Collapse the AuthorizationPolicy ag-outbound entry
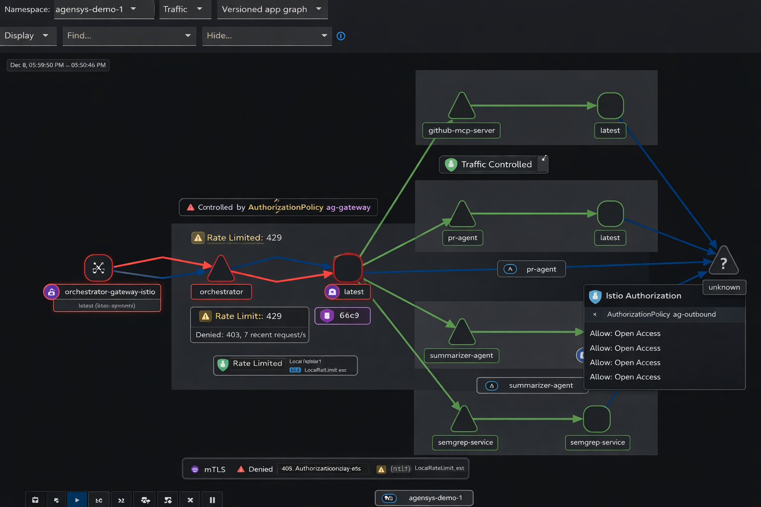This screenshot has height=507, width=761. (595, 314)
